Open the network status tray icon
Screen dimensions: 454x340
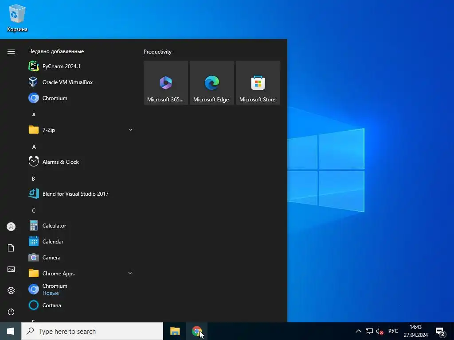(369, 331)
